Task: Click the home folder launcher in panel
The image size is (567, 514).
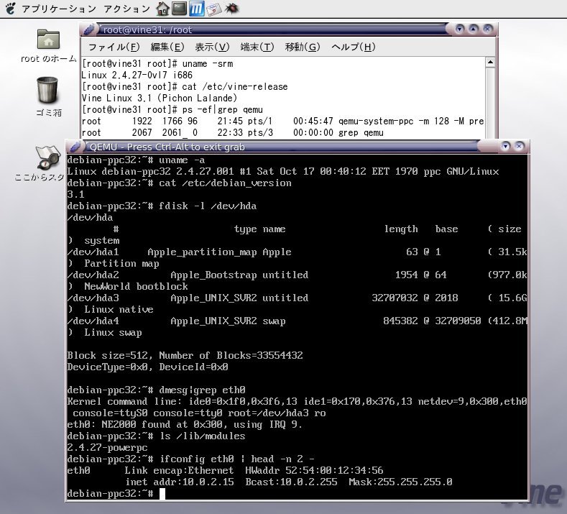Action: point(162,9)
